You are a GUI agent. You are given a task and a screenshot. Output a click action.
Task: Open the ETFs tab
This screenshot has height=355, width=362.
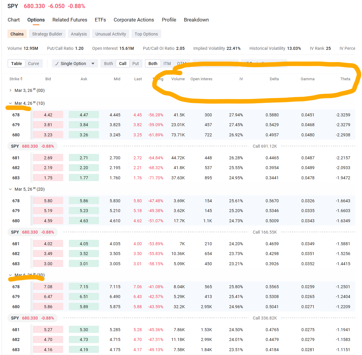(x=100, y=20)
